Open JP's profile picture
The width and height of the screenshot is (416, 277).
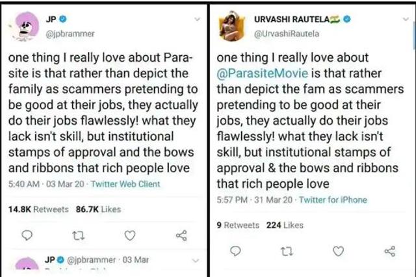25,26
